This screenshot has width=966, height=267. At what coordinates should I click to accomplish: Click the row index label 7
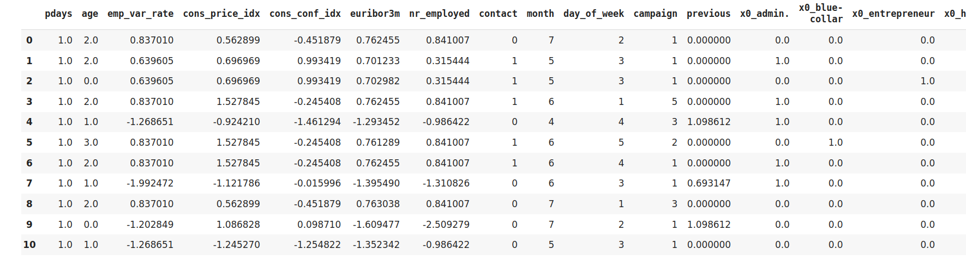29,183
